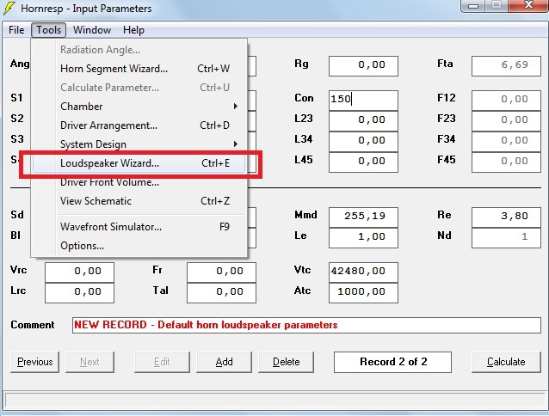Click the Hornresp lightning app icon
This screenshot has width=549, height=416.
coord(9,9)
